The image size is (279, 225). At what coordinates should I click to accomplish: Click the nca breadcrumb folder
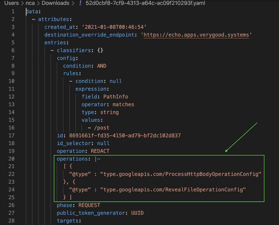[x=30, y=3]
